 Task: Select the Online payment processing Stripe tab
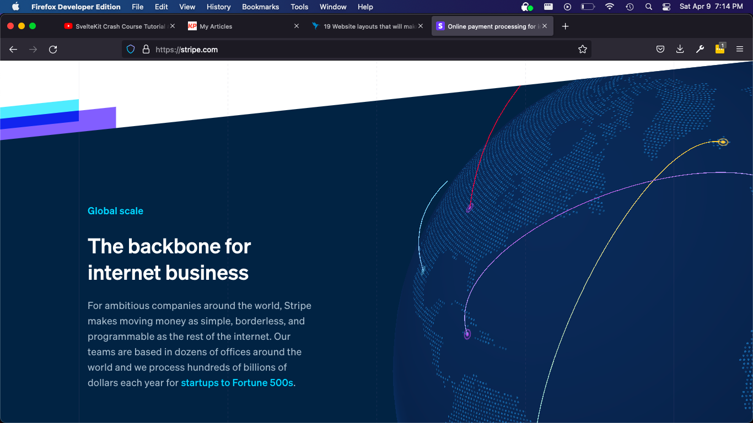pyautogui.click(x=492, y=26)
